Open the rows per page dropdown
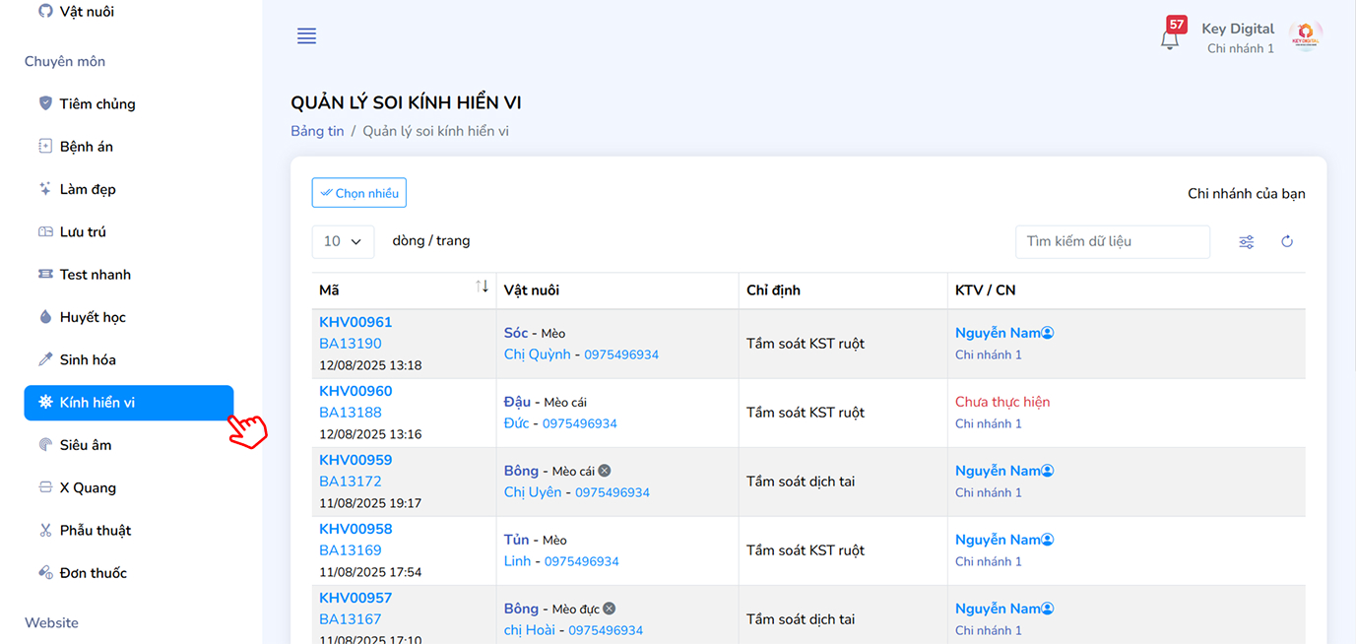 pos(343,241)
